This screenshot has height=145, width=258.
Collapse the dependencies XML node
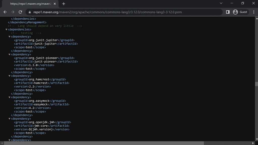[x=6, y=29]
